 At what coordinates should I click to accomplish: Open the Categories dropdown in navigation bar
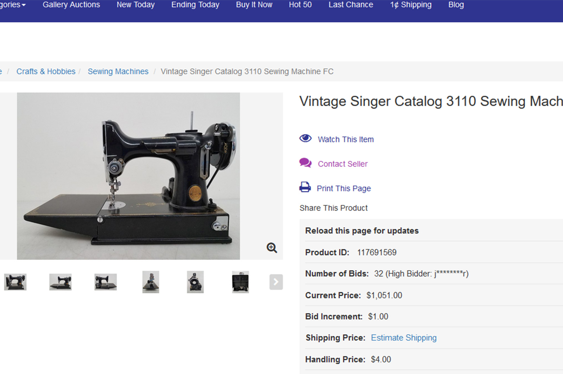tap(13, 5)
